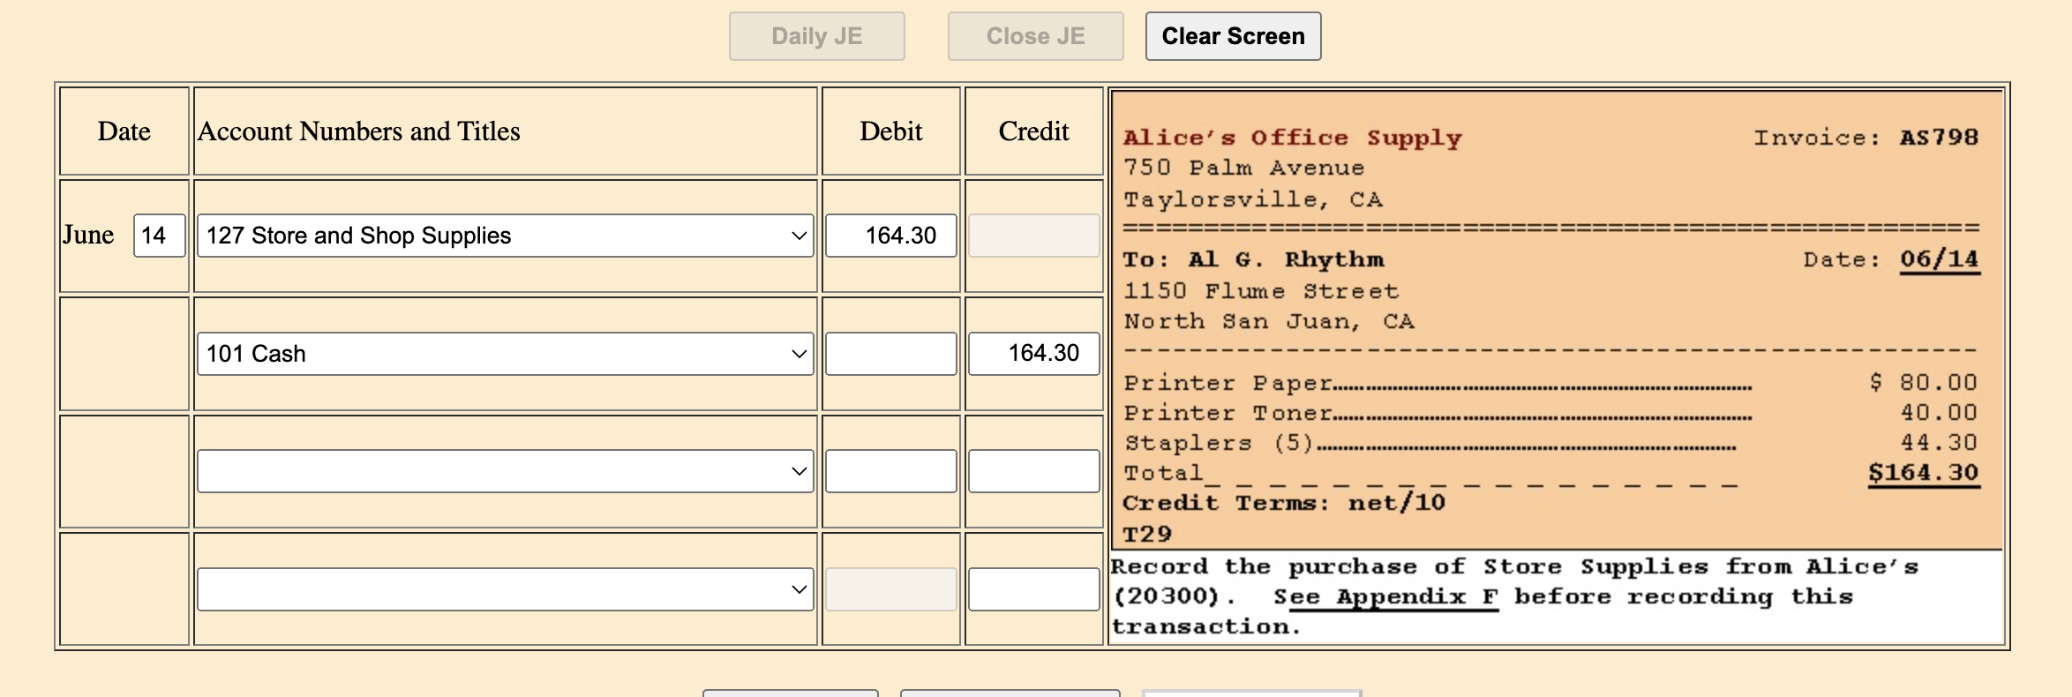
Task: Click the Printer Paper line item
Action: 1550,383
